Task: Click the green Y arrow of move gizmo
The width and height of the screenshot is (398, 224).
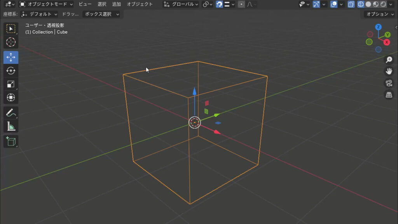Action: 216,115
